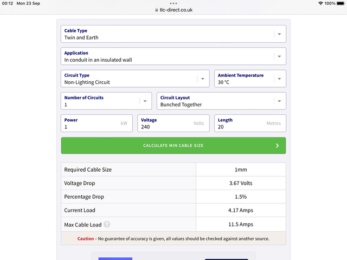Click into the Power kW input field
347x260 pixels.
coord(97,123)
